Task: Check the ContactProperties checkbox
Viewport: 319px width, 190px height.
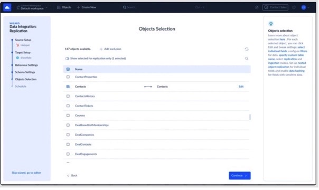Action: [x=68, y=77]
